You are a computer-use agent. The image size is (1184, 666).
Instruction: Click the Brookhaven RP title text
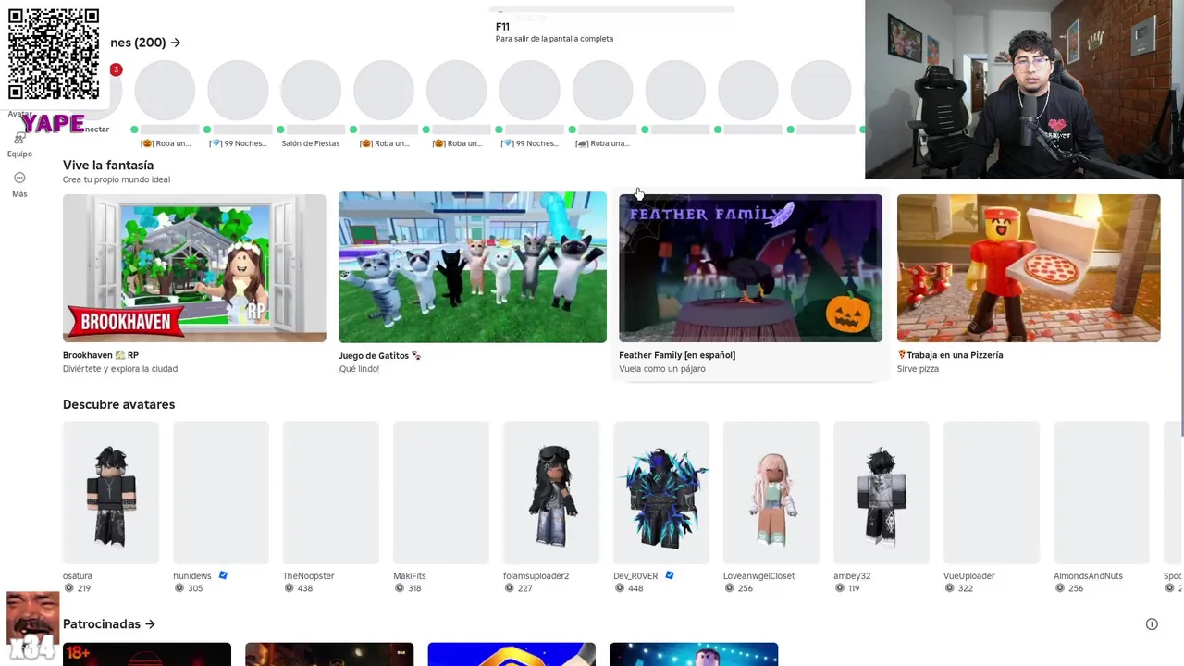click(101, 355)
